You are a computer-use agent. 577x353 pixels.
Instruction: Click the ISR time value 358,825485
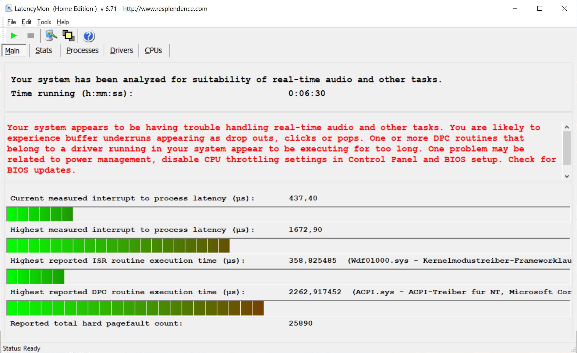(313, 260)
